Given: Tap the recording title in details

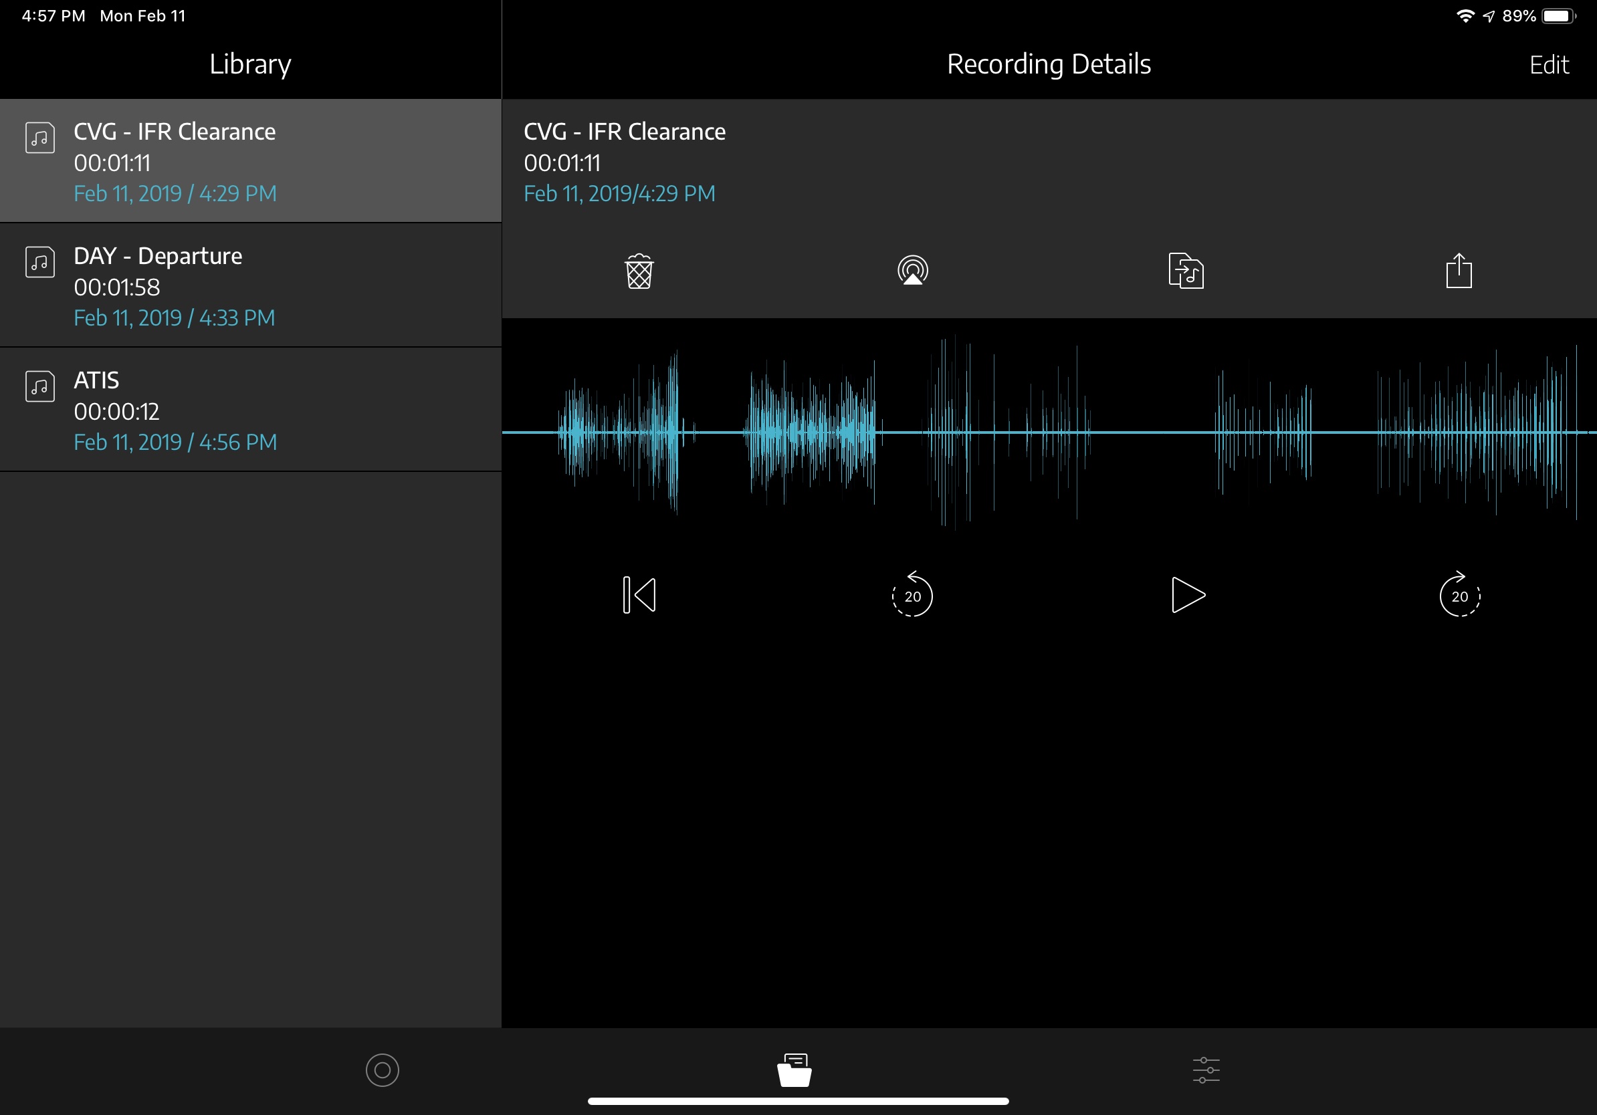Looking at the screenshot, I should pyautogui.click(x=624, y=132).
